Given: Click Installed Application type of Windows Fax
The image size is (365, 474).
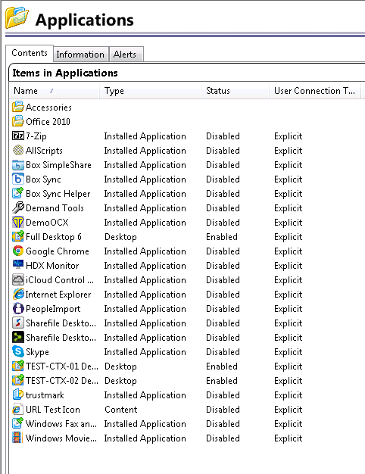Looking at the screenshot, I should 145,424.
